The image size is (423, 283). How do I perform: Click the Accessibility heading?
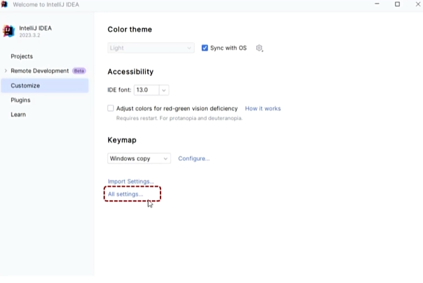click(130, 72)
